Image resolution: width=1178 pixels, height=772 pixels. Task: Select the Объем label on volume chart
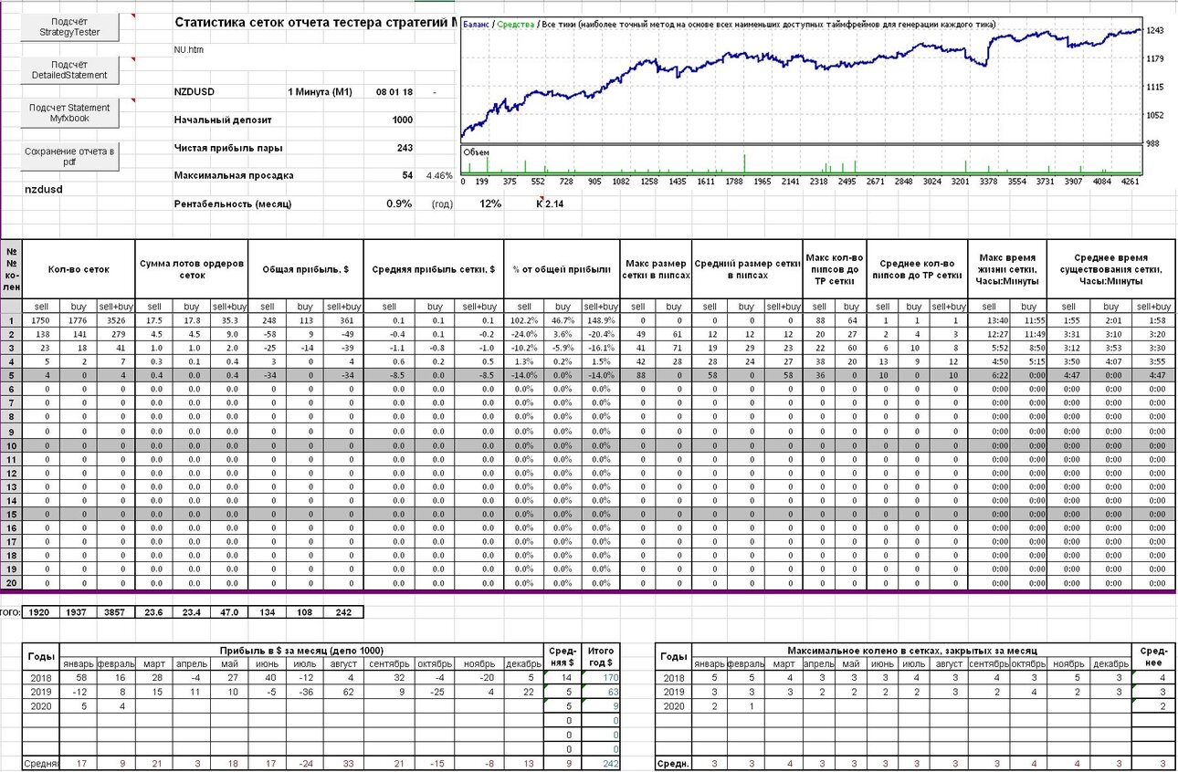click(476, 151)
